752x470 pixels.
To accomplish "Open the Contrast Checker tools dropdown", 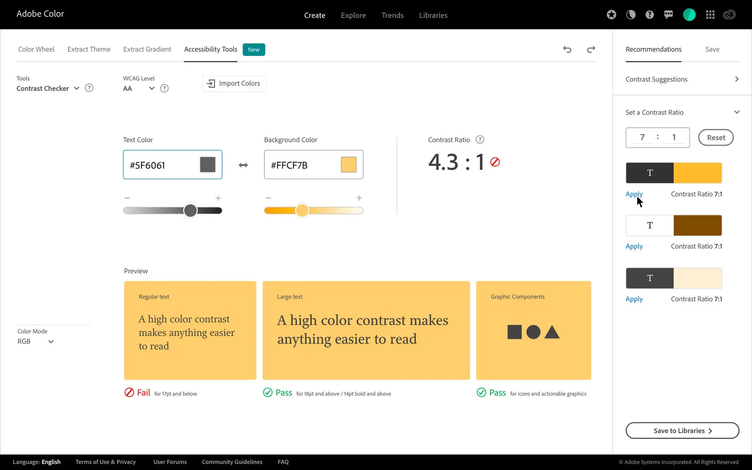I will (76, 88).
